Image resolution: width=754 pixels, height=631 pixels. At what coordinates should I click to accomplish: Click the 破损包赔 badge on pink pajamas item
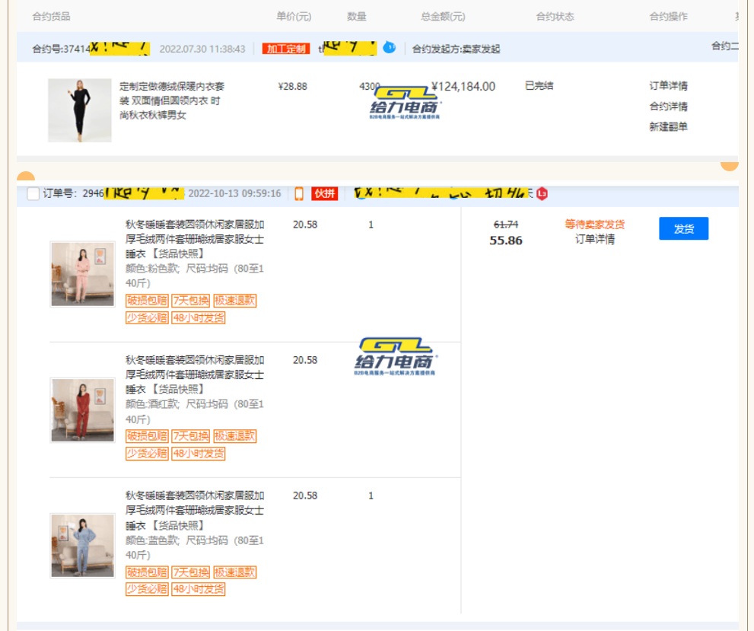point(147,301)
